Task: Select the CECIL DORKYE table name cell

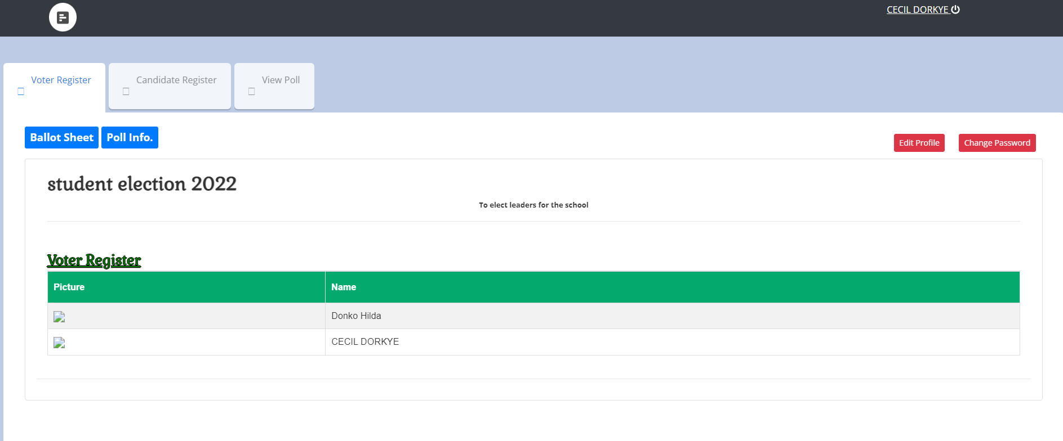Action: [x=365, y=342]
